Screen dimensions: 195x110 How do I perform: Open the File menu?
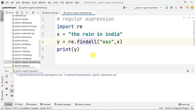(7, 2)
